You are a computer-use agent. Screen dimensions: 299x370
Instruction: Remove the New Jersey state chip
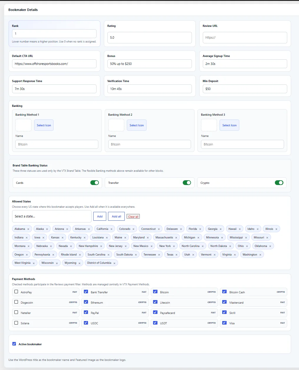(x=126, y=246)
